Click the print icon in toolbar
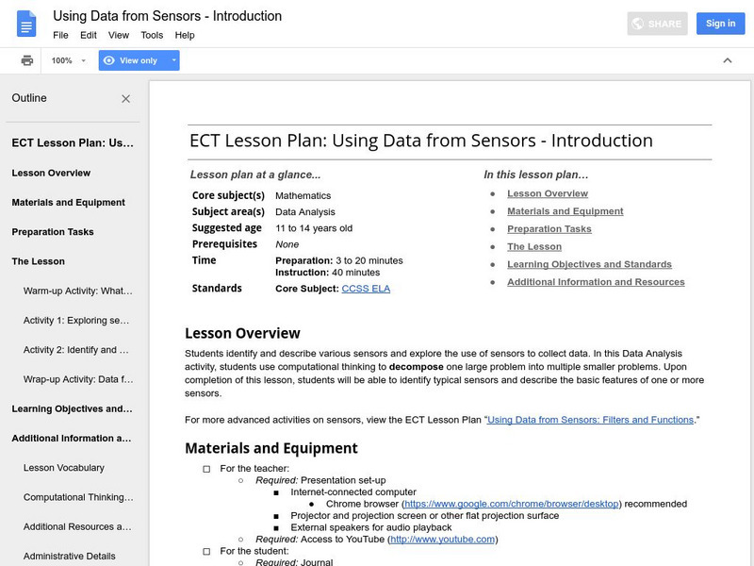The height and width of the screenshot is (566, 754). coord(27,60)
